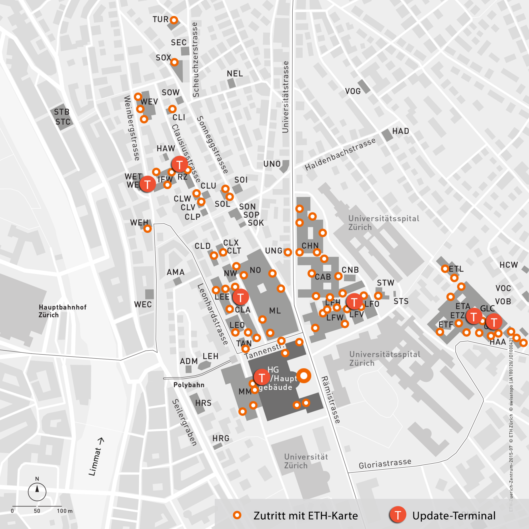Click the 'HRG' building label
Viewport: 529px width, 529px height.
pyautogui.click(x=221, y=438)
